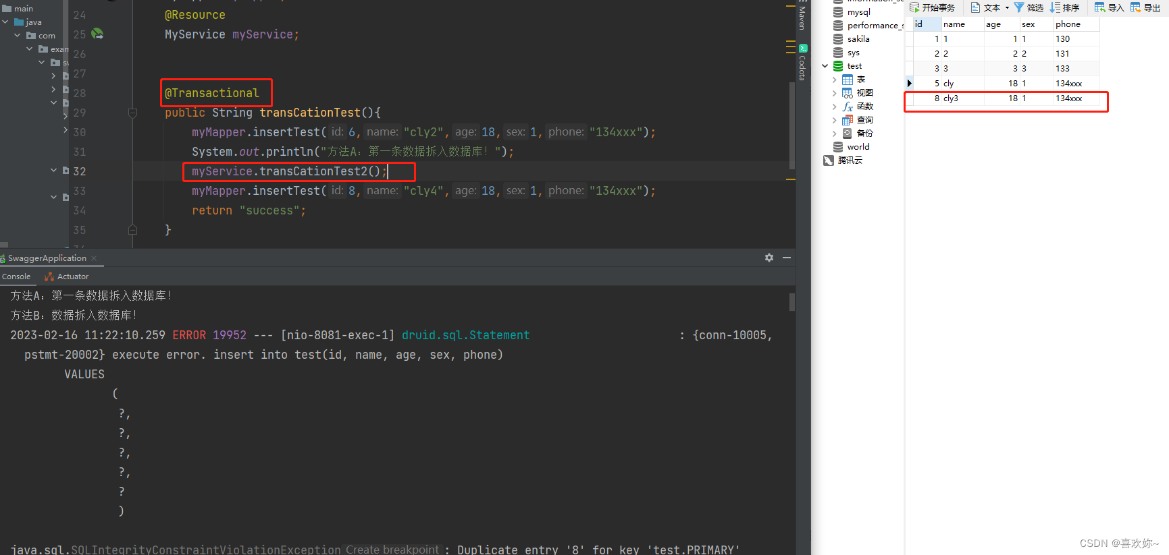
Task: Expand the 备份 backup node
Action: tap(835, 134)
